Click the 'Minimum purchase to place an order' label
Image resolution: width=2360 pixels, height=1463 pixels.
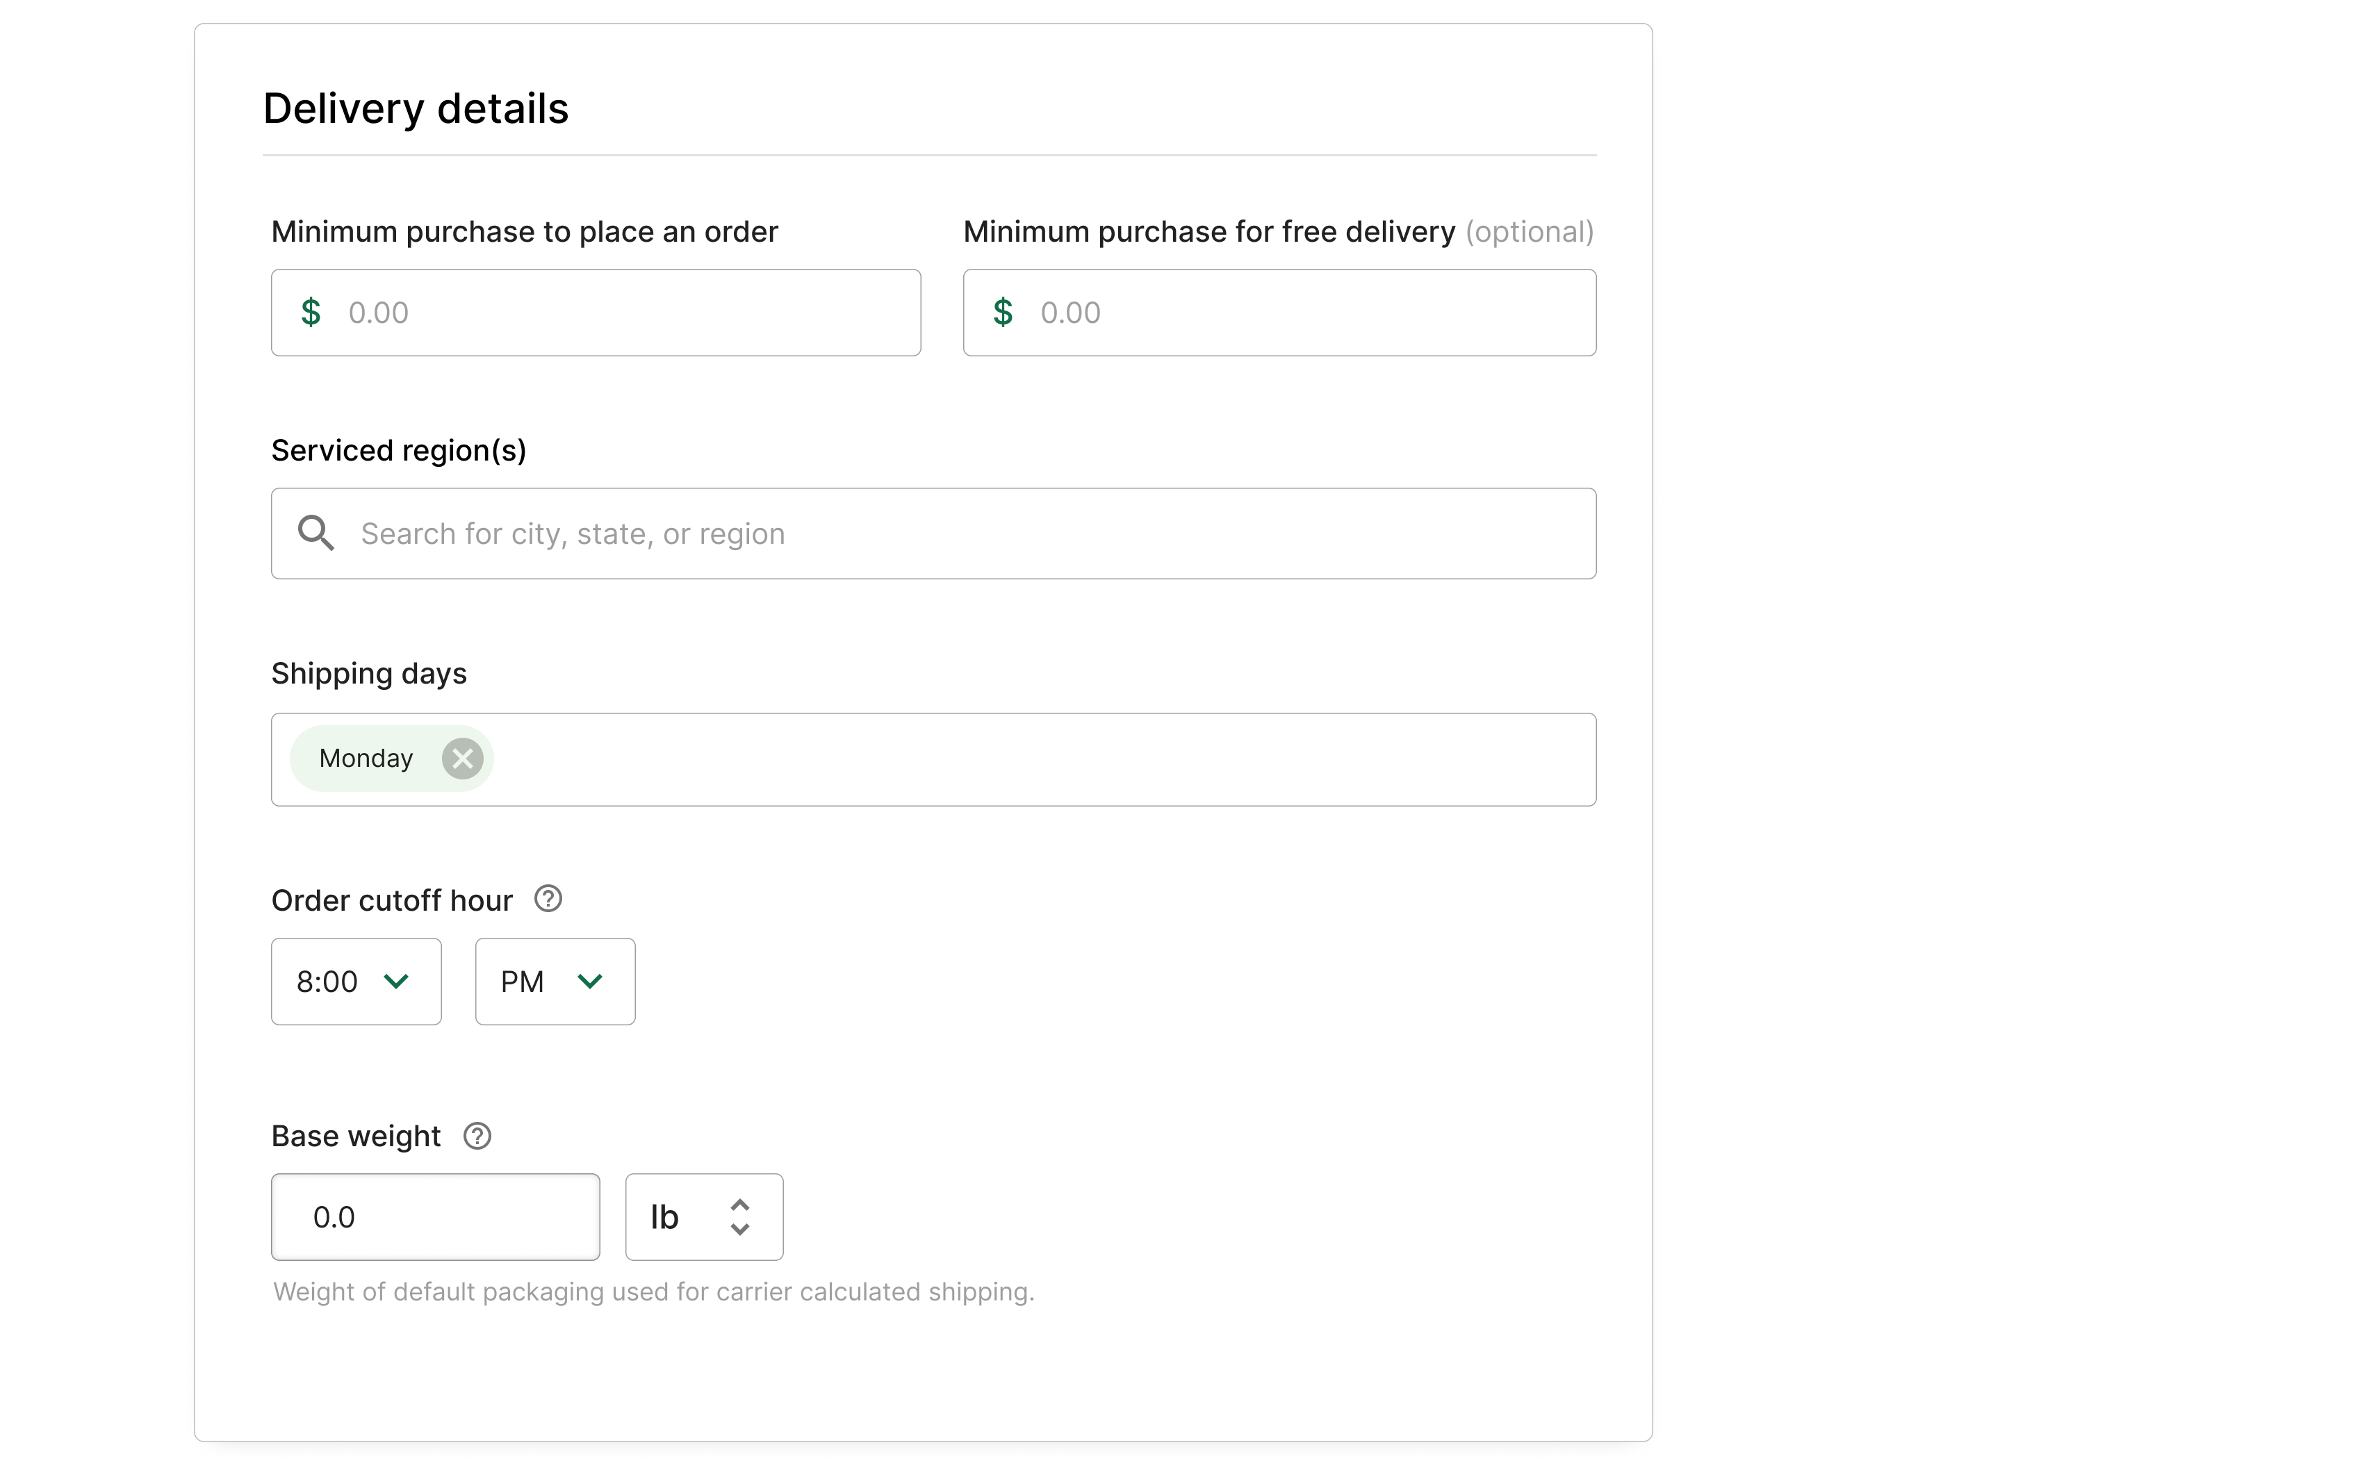pyautogui.click(x=525, y=232)
